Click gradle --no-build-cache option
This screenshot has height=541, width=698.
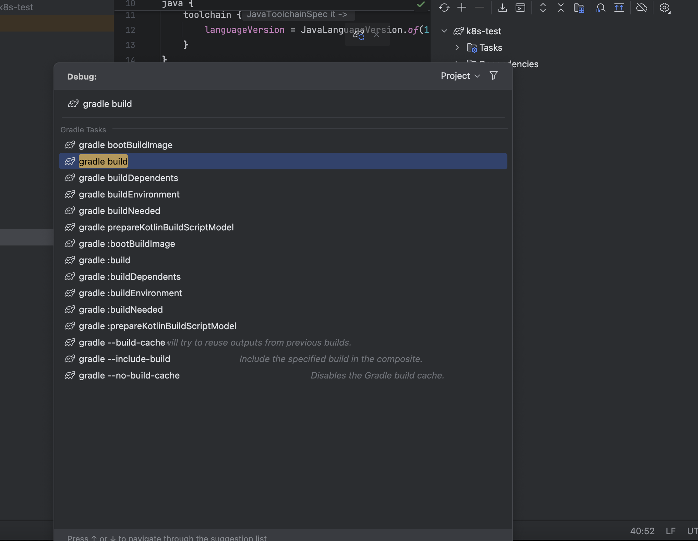tap(129, 375)
